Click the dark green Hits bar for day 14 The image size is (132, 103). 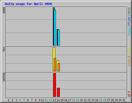point(58,30)
